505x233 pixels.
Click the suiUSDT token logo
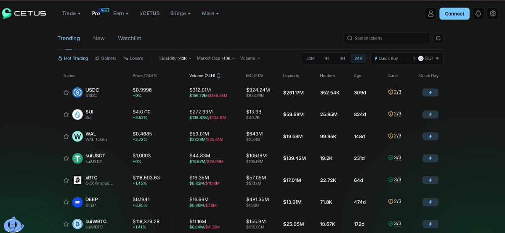pos(77,158)
